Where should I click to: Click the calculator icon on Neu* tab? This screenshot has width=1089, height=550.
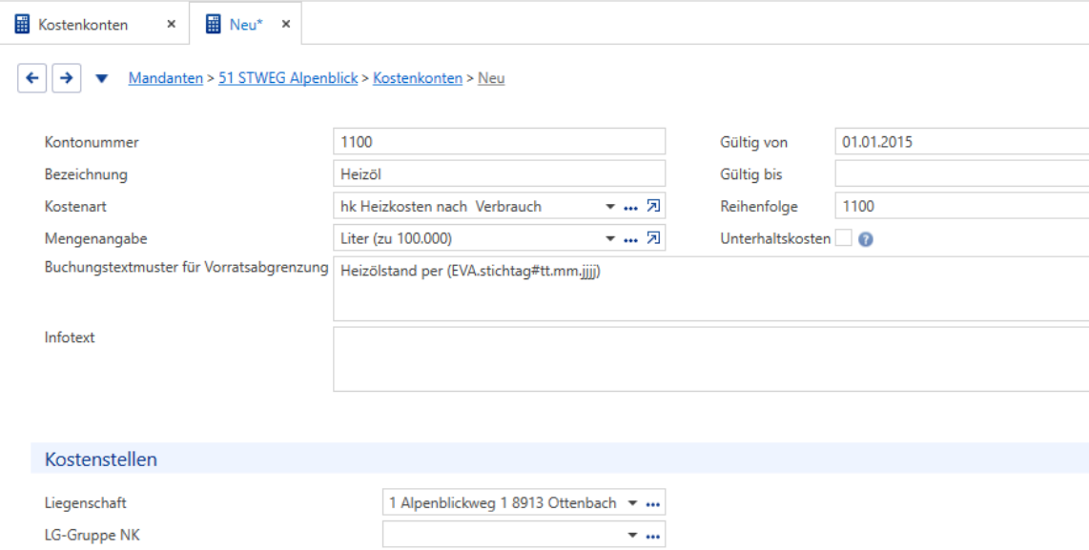click(214, 24)
